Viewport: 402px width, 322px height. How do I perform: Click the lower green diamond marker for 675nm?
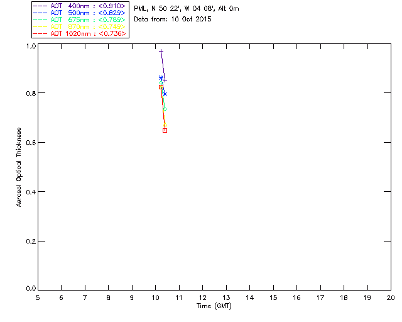[165, 109]
